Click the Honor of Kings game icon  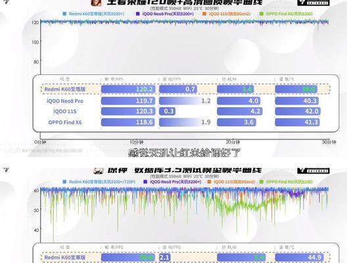click(x=96, y=3)
